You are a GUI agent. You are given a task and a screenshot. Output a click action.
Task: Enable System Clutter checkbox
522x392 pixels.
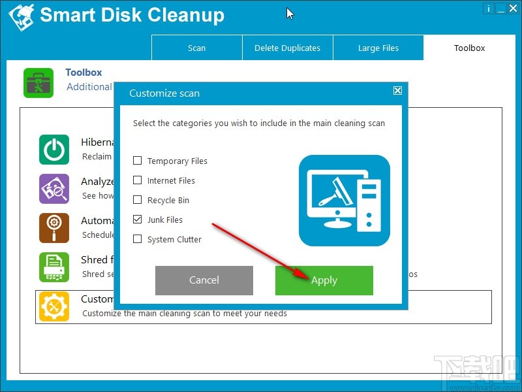pos(137,239)
